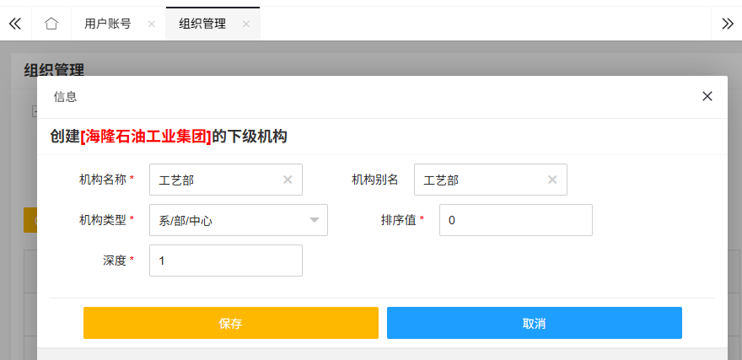Focus the 机构别名 input field
Image resolution: width=742 pixels, height=360 pixels.
click(x=490, y=180)
